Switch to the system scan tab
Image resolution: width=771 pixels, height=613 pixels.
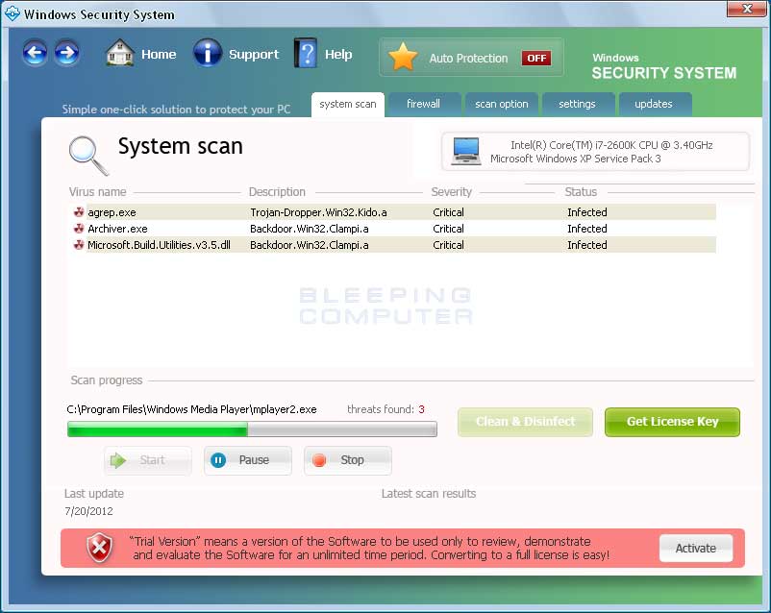348,104
